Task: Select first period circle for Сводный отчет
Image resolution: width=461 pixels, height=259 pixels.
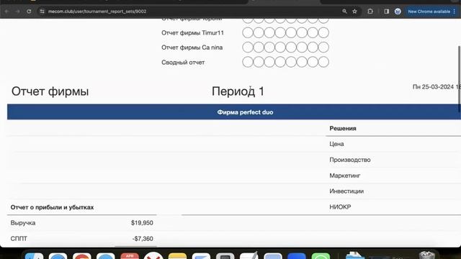Action: 248,62
